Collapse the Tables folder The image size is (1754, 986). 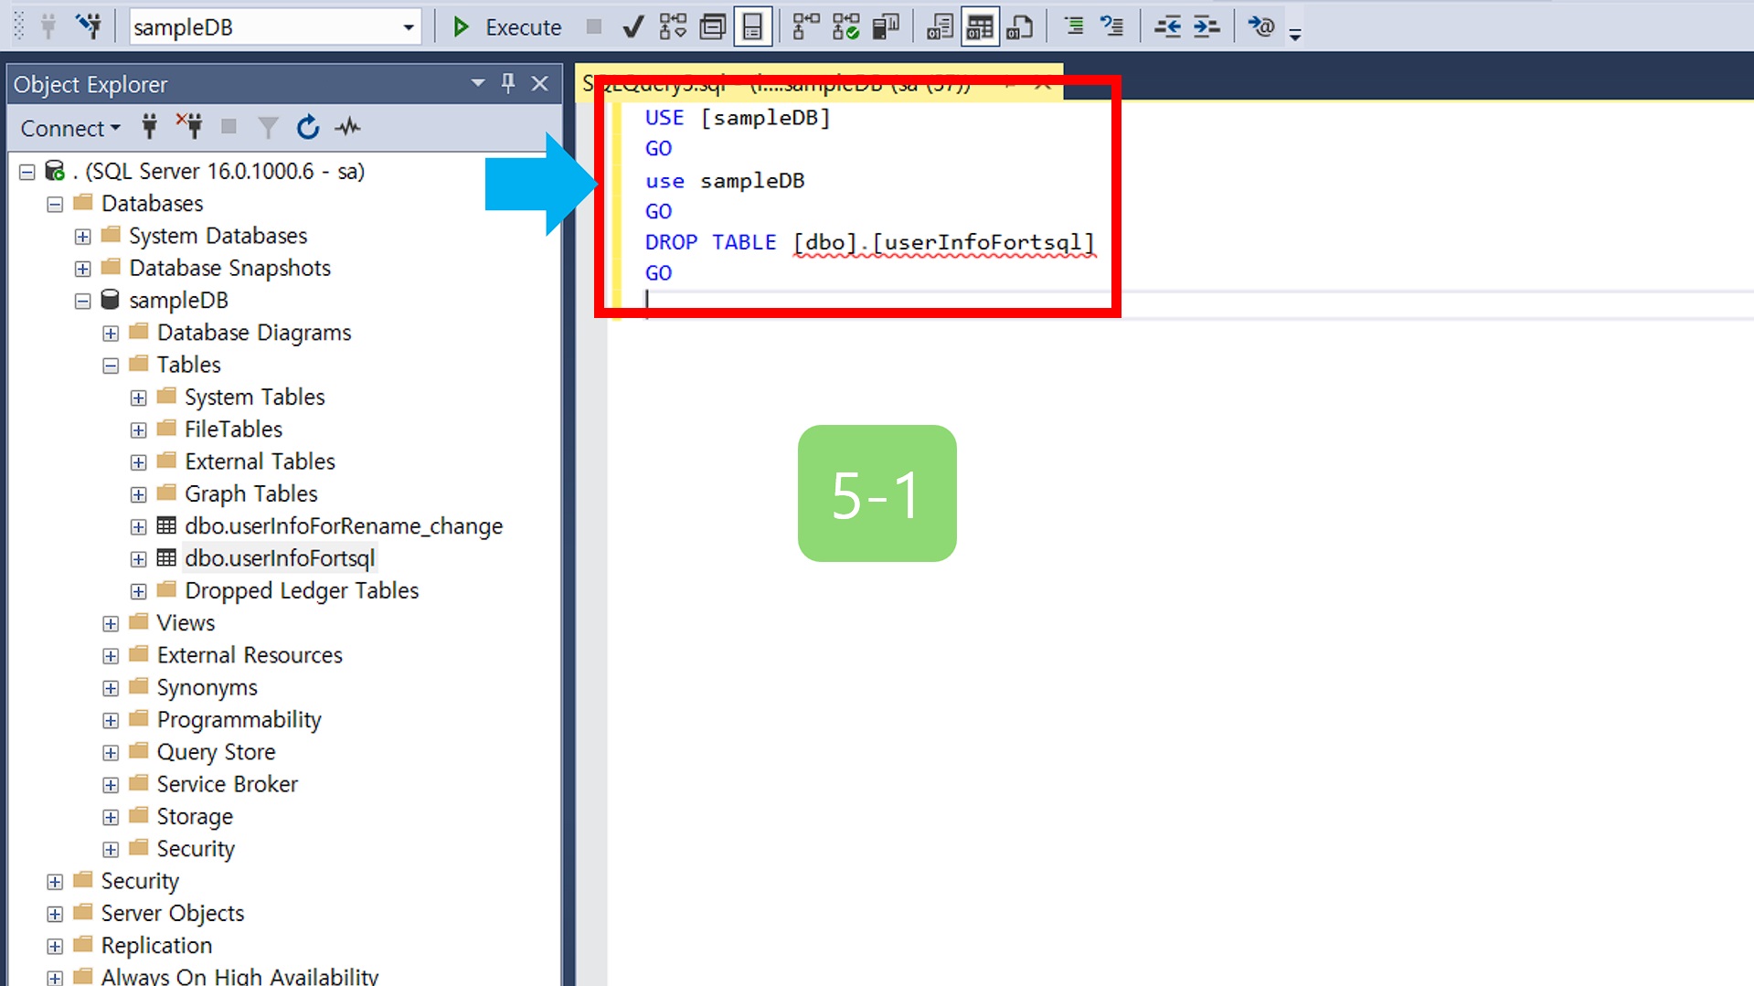(111, 366)
